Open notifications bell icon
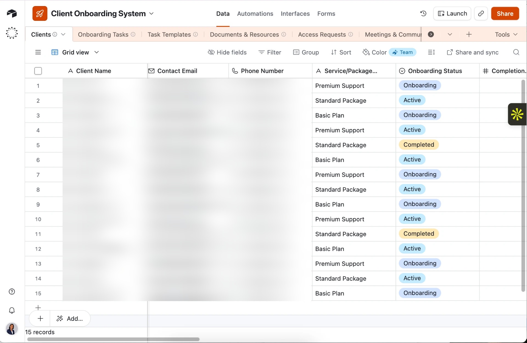Image resolution: width=527 pixels, height=343 pixels. 12,310
